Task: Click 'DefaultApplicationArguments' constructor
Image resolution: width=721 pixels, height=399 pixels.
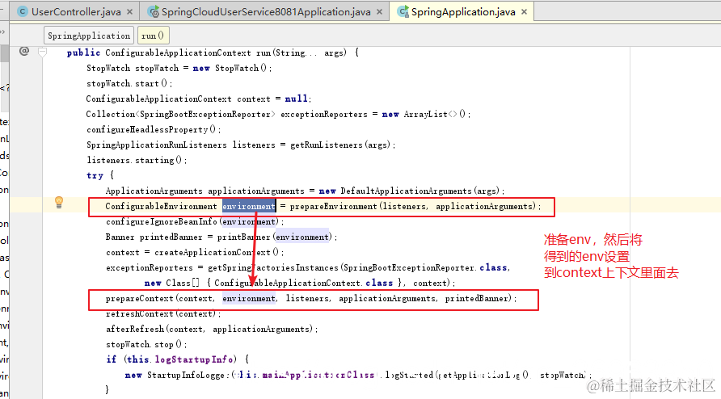Action: point(406,191)
